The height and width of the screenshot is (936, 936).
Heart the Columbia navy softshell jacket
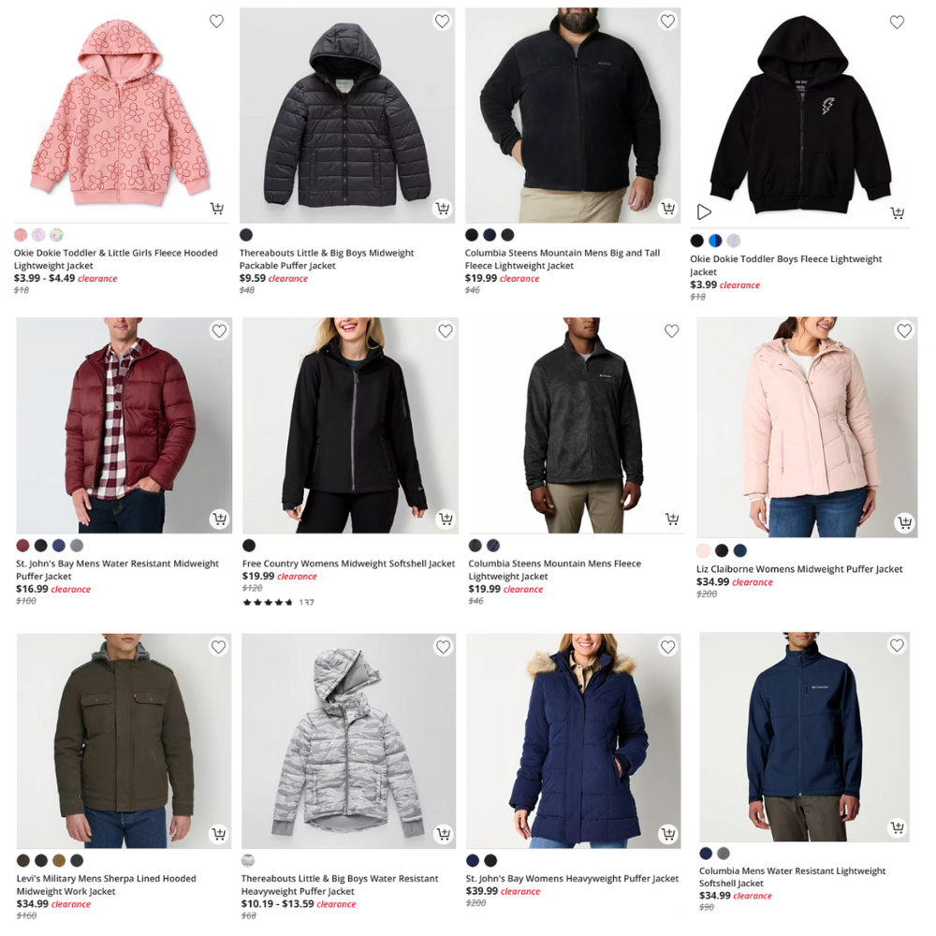(x=898, y=645)
